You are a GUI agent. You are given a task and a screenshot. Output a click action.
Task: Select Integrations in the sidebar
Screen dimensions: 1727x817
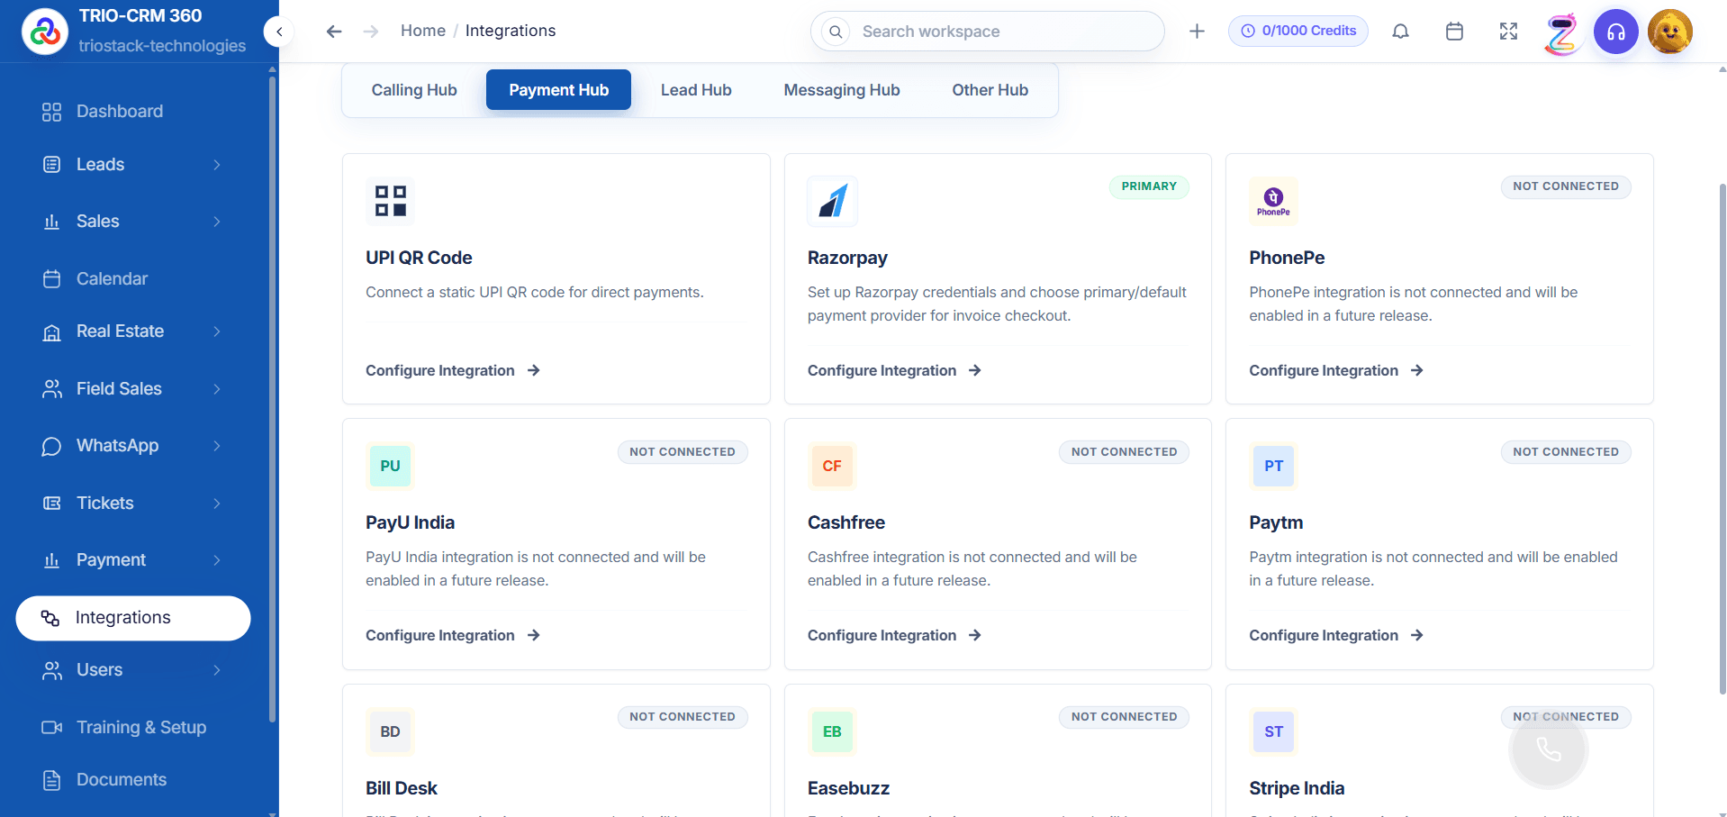pyautogui.click(x=133, y=618)
